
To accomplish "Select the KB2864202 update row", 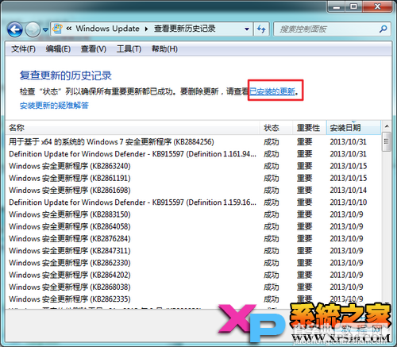I will [193, 275].
